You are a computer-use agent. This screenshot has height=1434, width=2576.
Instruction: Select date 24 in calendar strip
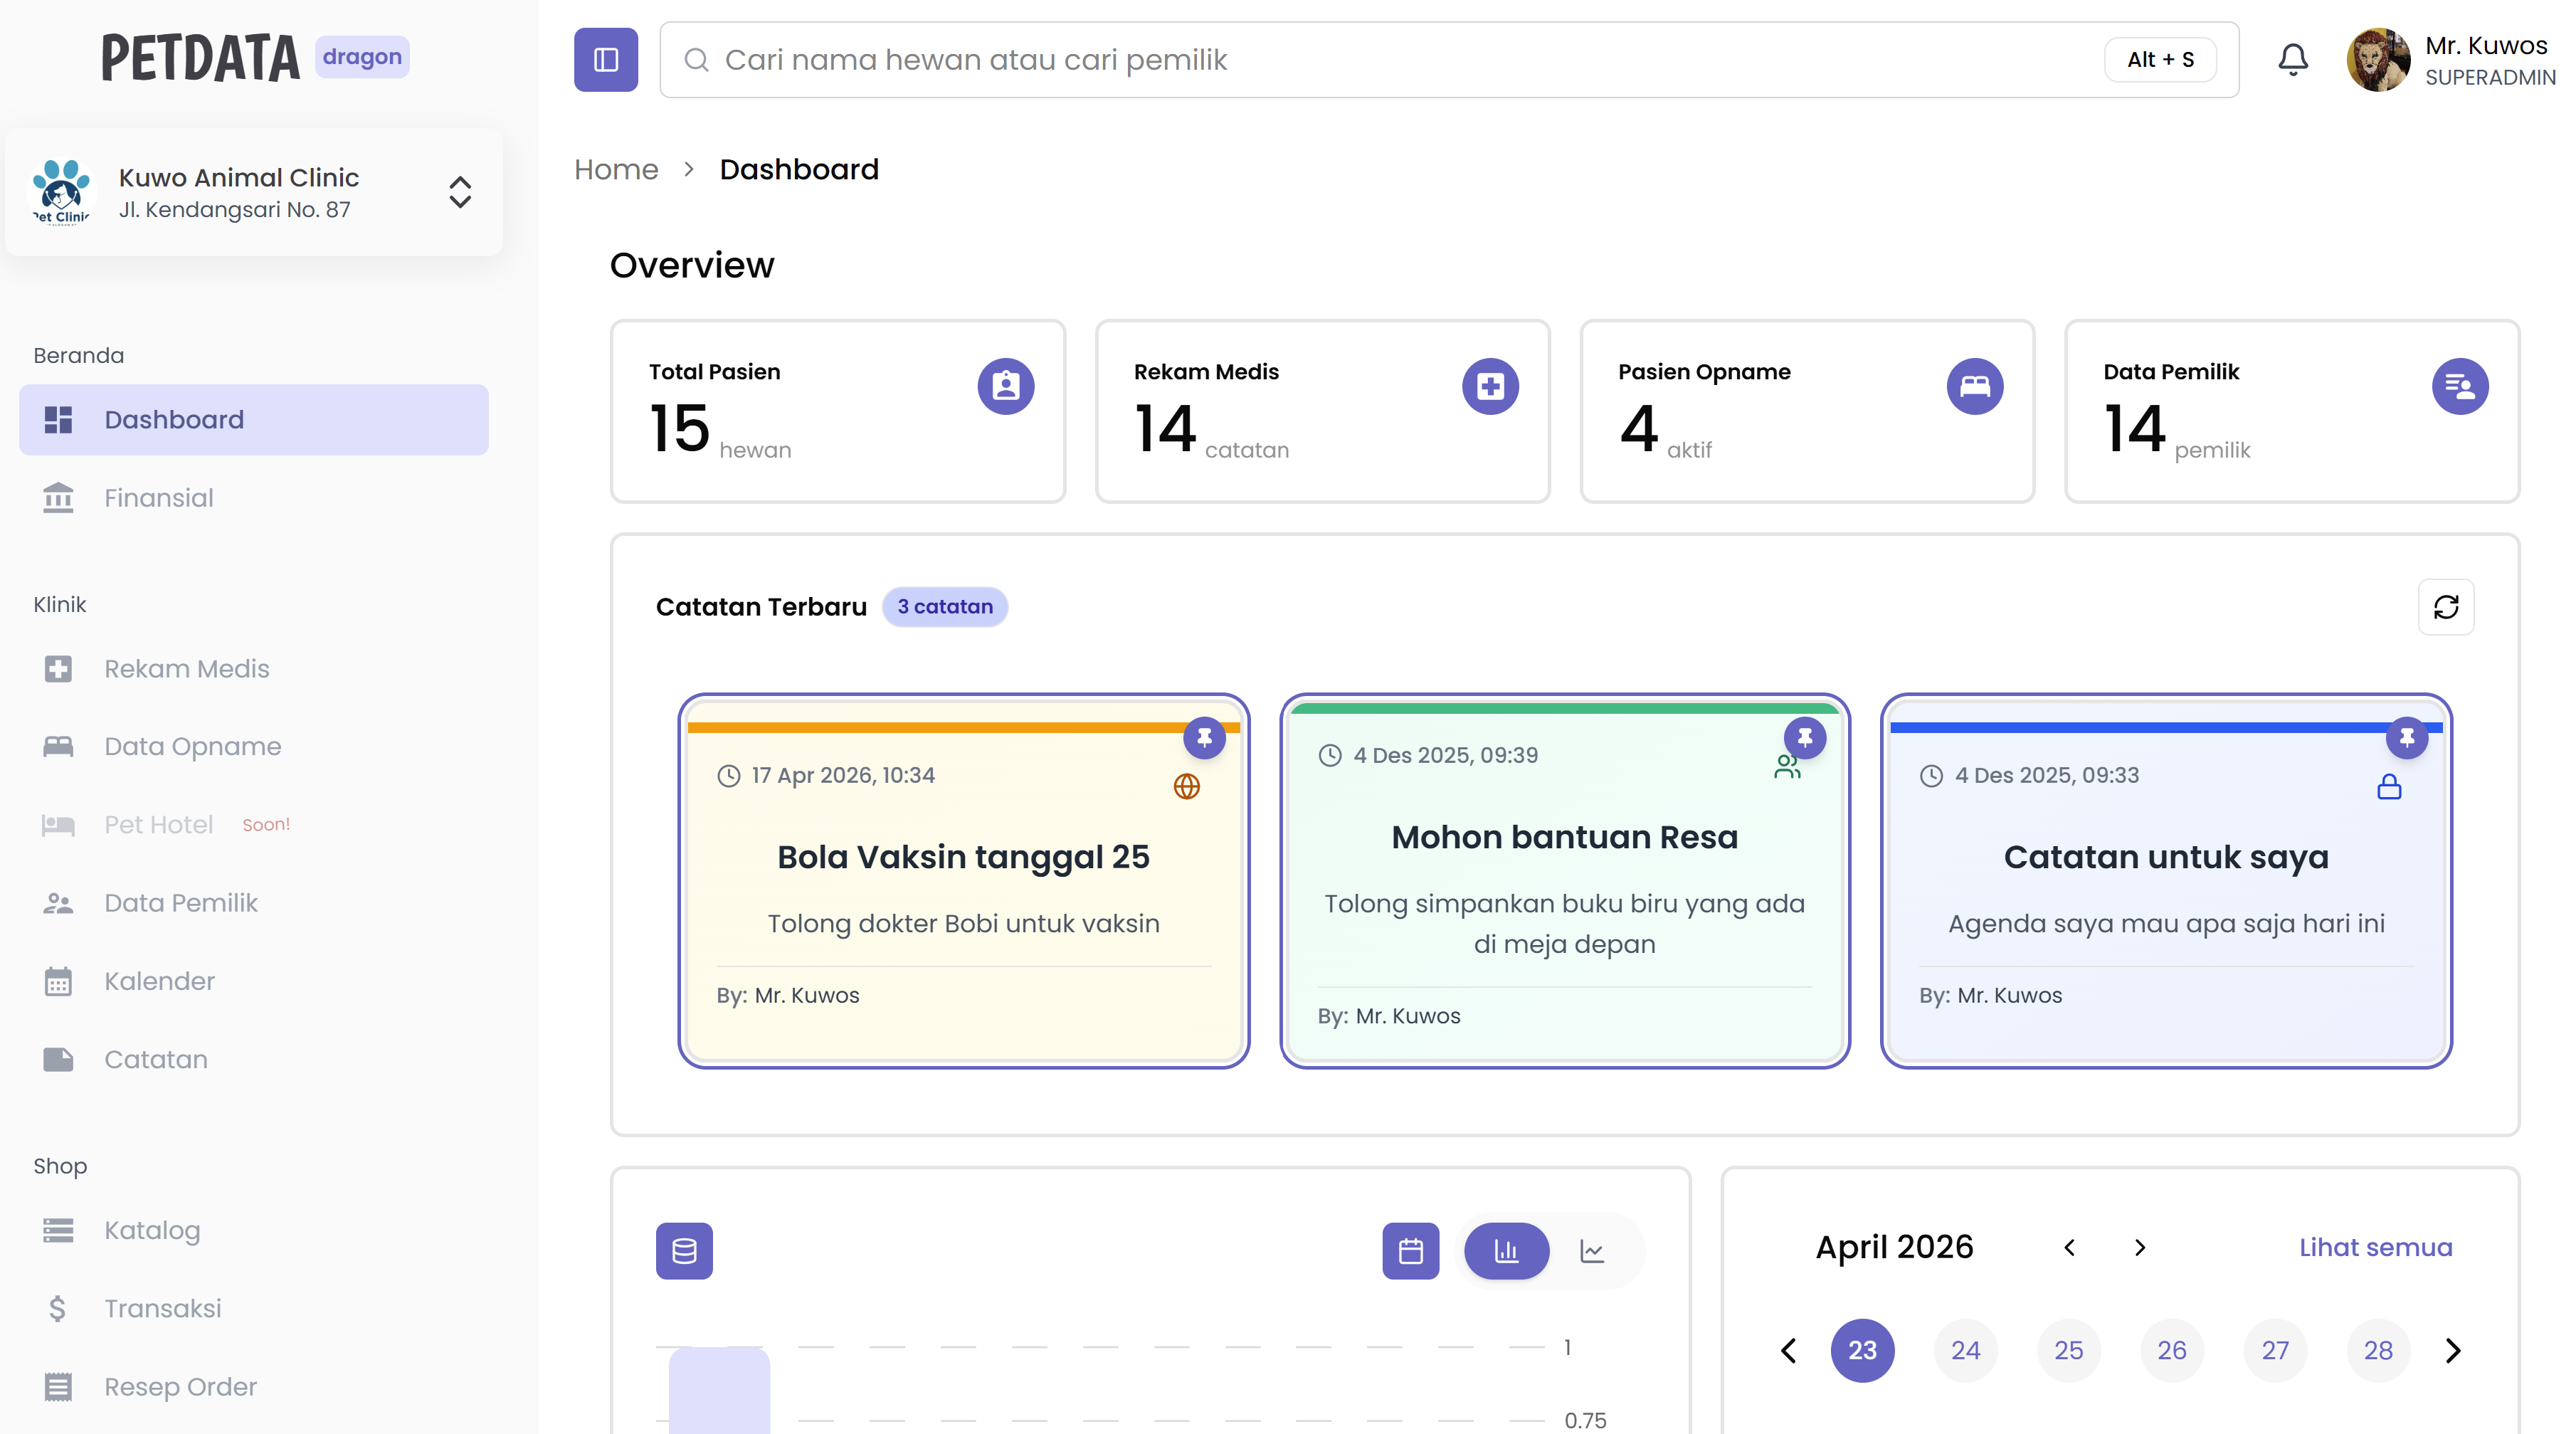[1965, 1351]
